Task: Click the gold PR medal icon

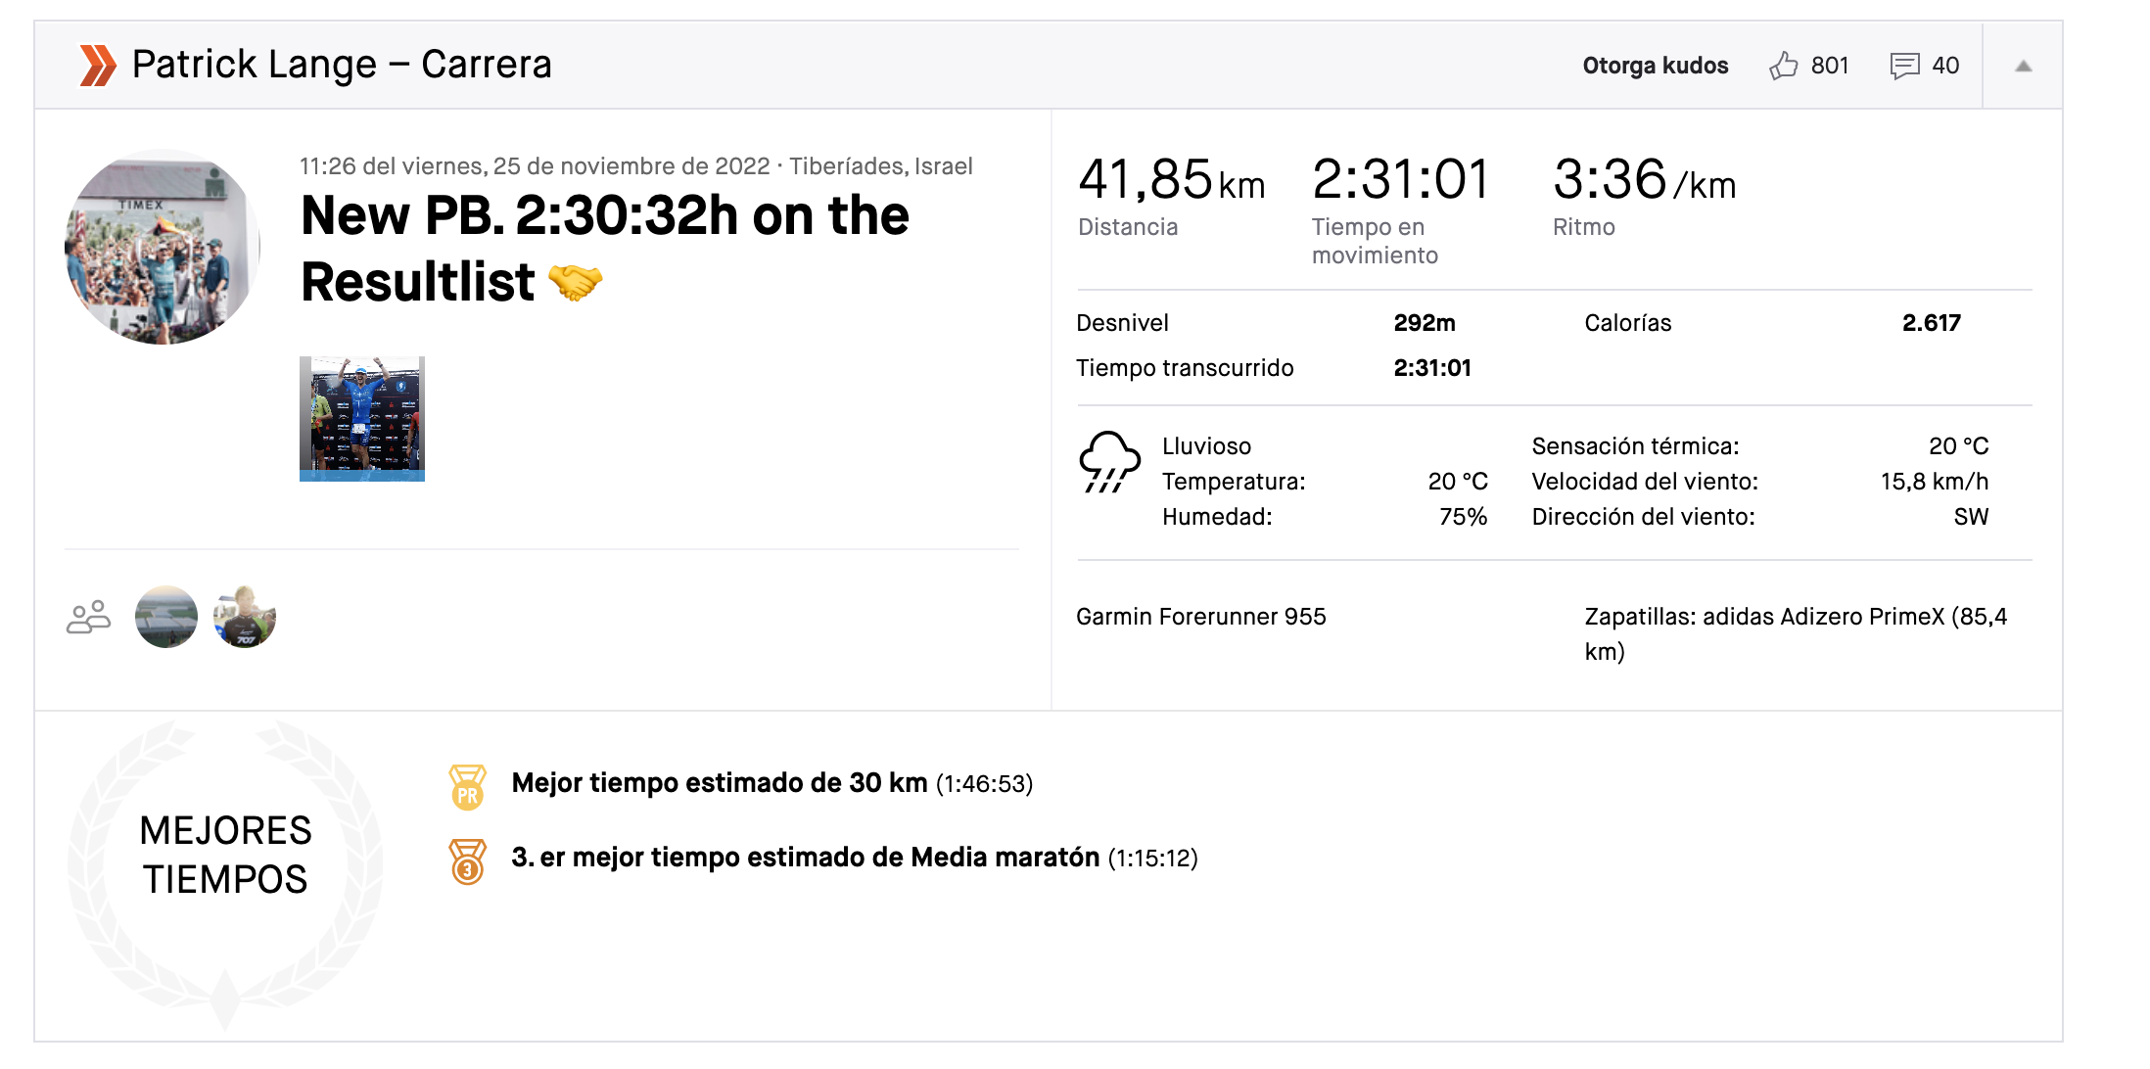Action: 468,786
